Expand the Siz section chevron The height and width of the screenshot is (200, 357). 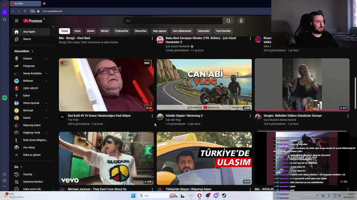pyautogui.click(x=21, y=167)
